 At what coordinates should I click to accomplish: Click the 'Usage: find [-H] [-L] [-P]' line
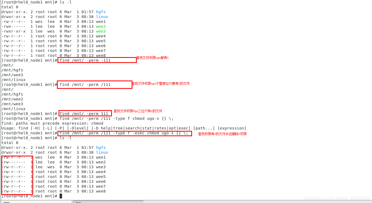[124, 128]
